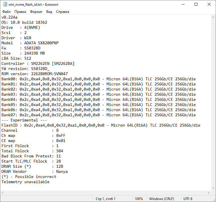Viewport: 216px width, 202px height.
Task: Click the window resize grip in status bar corner
Action: [x=214, y=200]
